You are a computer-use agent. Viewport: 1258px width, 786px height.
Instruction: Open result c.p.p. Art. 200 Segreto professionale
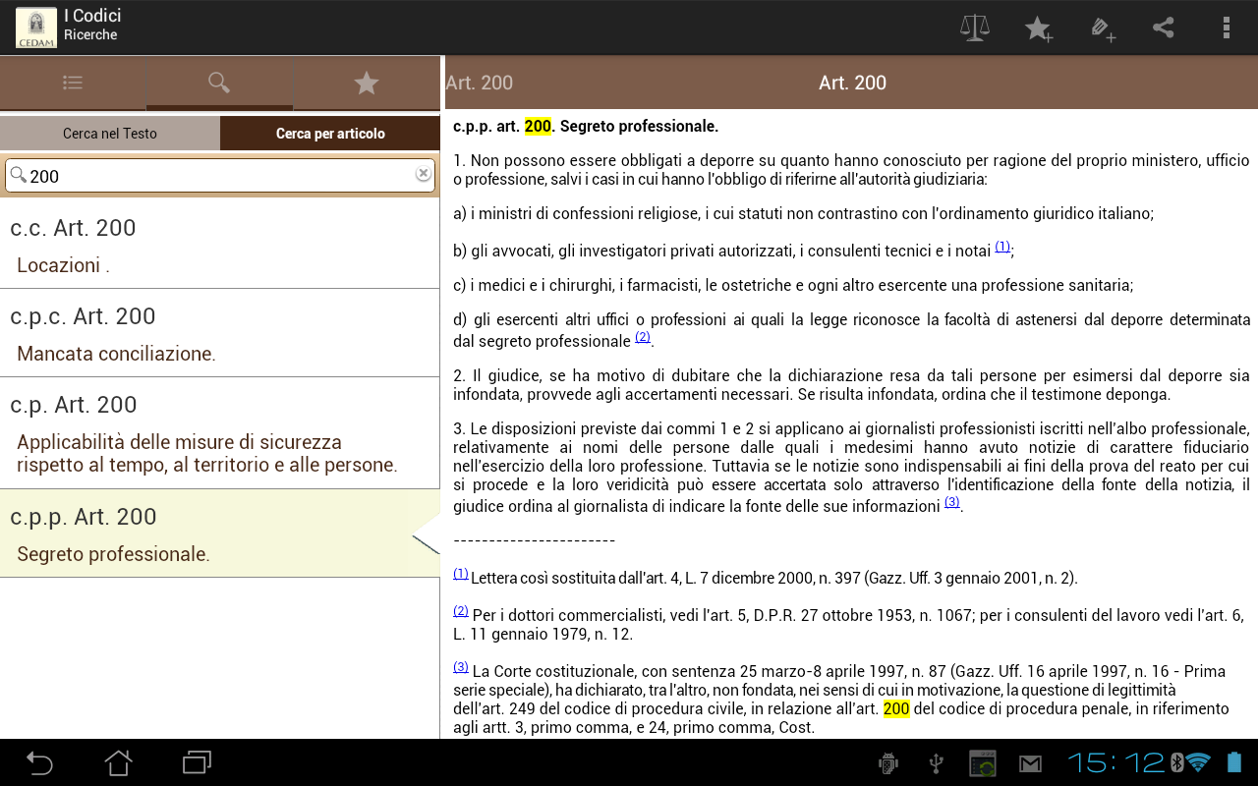tap(220, 533)
